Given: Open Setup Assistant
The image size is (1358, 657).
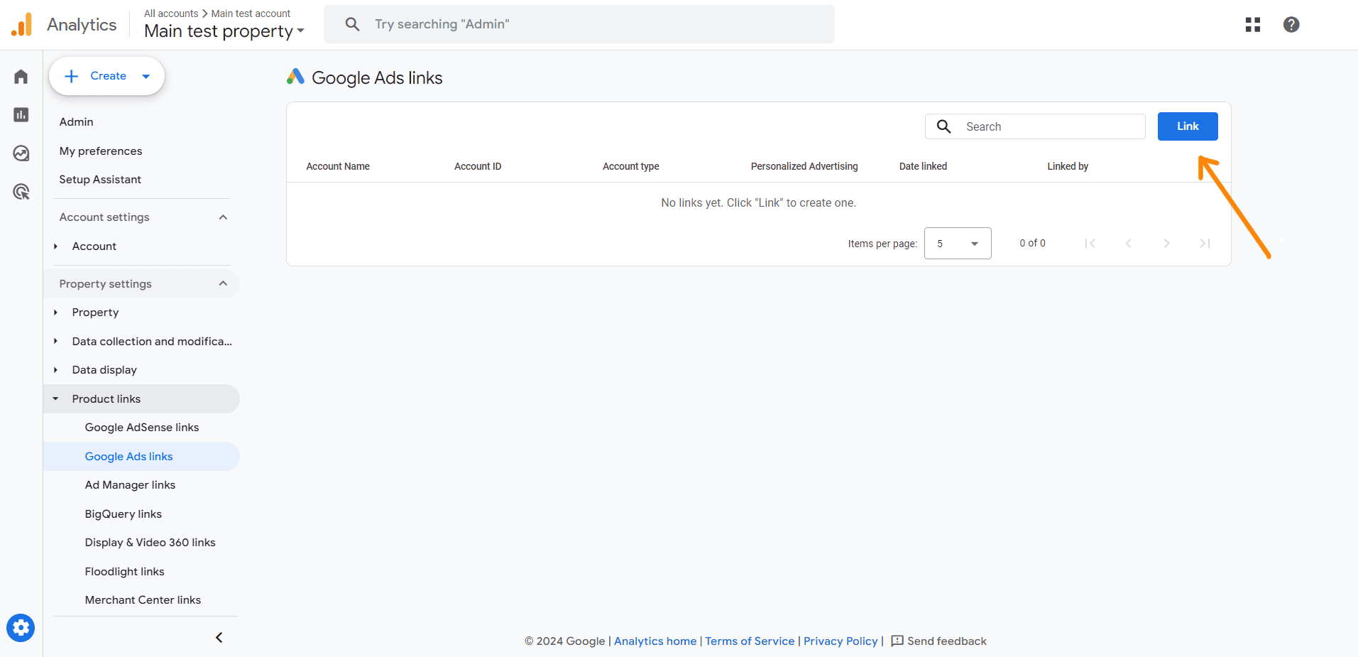Looking at the screenshot, I should pyautogui.click(x=100, y=180).
